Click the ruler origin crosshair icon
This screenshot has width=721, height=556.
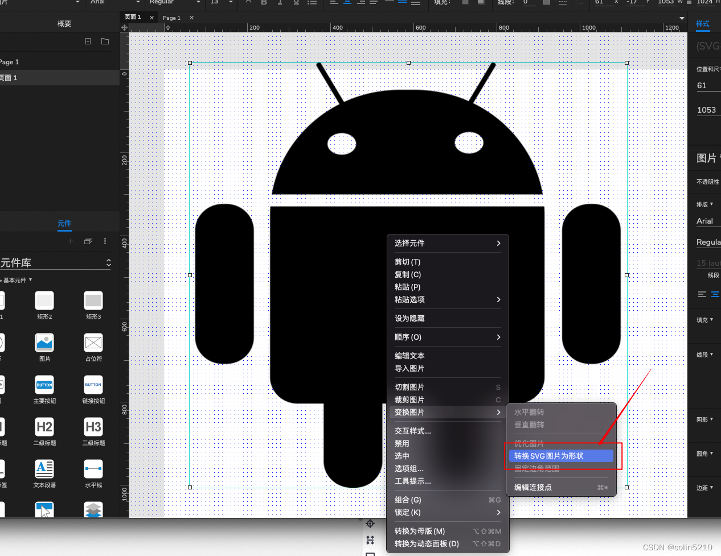pos(125,27)
